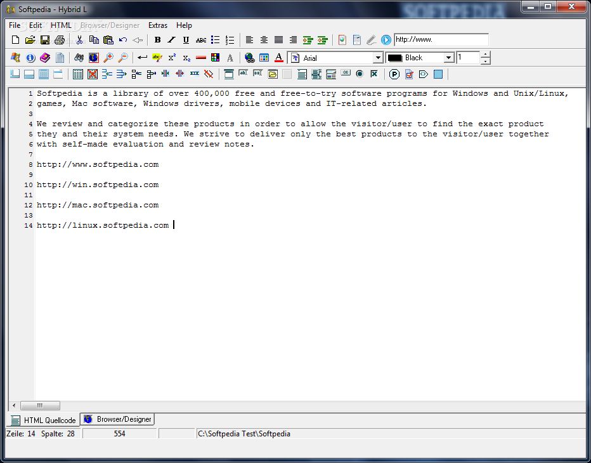Open a file using the folder icon
Viewport: 591px width, 463px height.
tap(30, 39)
